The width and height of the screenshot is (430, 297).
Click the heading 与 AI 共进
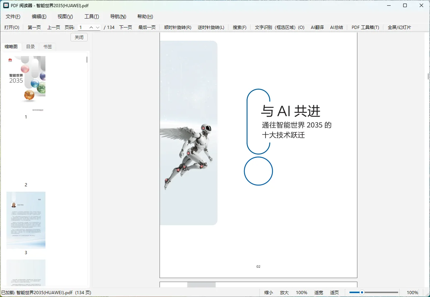coord(290,111)
